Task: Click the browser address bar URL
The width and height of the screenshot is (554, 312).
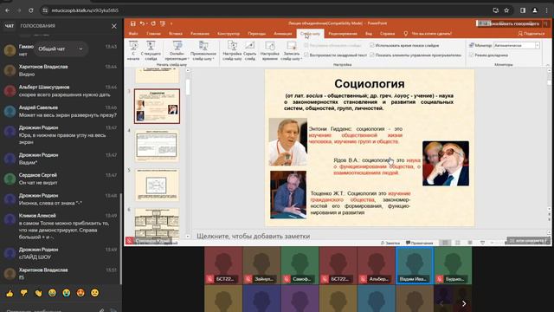Action: coord(85,10)
